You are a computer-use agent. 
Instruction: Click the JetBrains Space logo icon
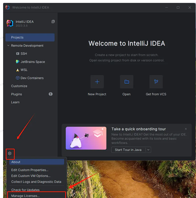(x=18, y=62)
